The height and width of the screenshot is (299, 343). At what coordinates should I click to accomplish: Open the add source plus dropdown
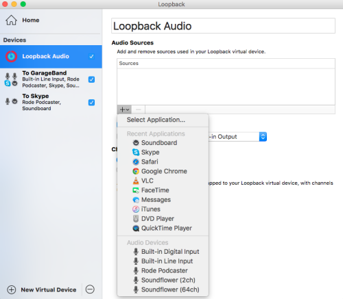pos(124,109)
